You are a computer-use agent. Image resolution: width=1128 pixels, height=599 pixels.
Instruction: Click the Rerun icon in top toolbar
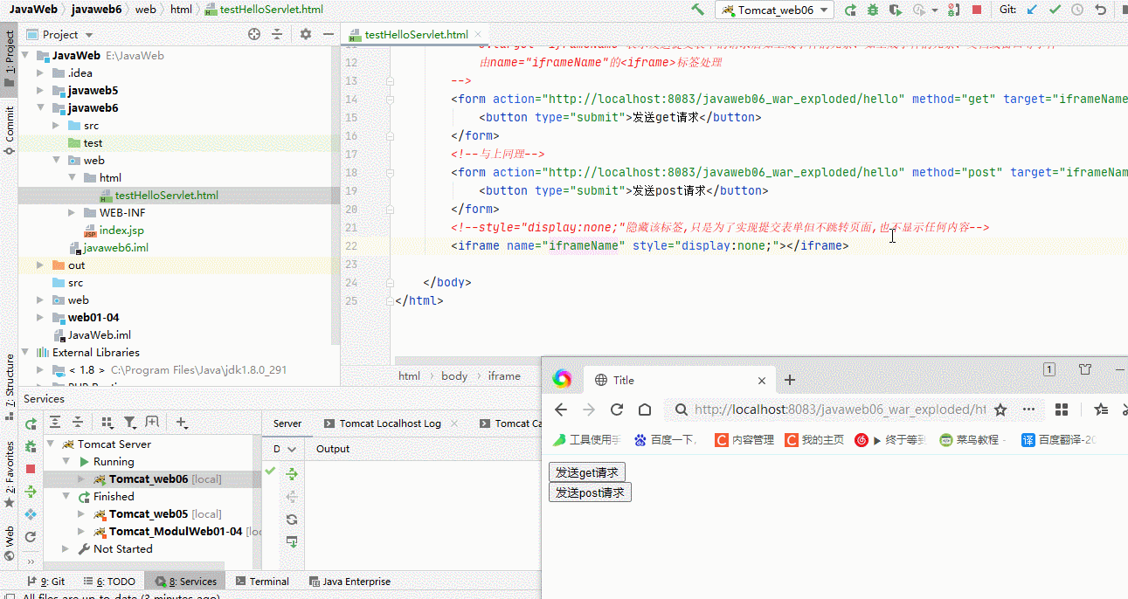850,10
